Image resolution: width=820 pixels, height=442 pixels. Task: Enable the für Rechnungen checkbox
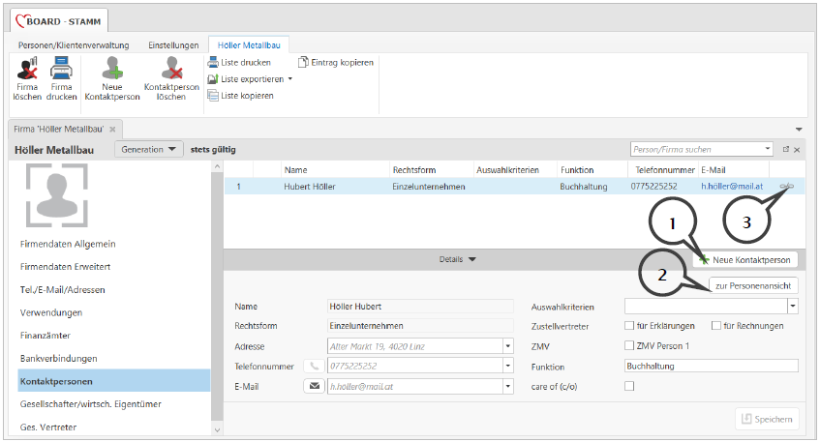click(716, 326)
